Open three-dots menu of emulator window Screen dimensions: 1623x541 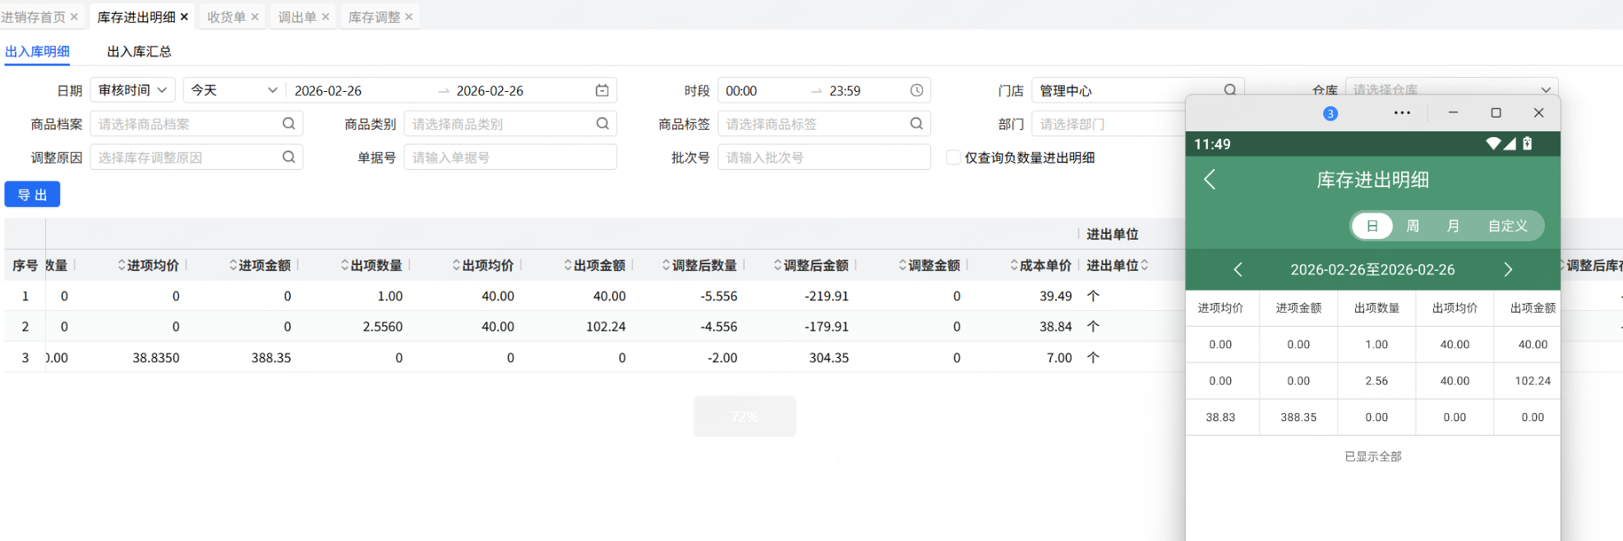coord(1403,112)
